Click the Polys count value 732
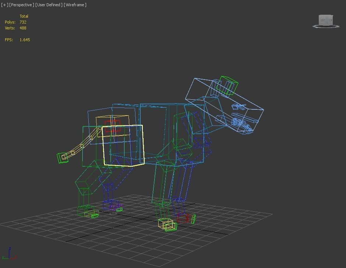This screenshot has width=346, height=268. click(23, 22)
